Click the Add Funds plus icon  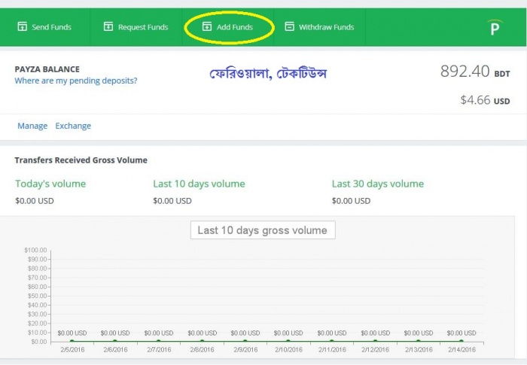[x=207, y=26]
